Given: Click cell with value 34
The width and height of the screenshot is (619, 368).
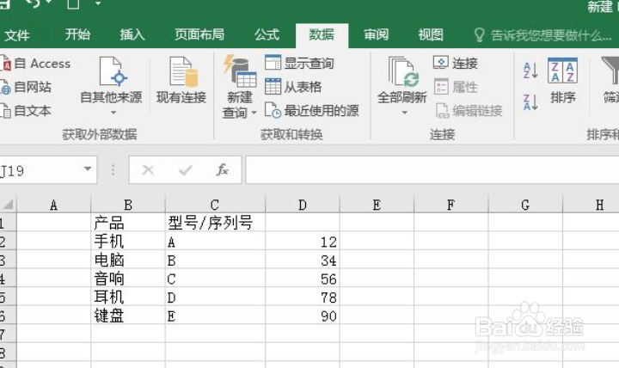Looking at the screenshot, I should (303, 260).
